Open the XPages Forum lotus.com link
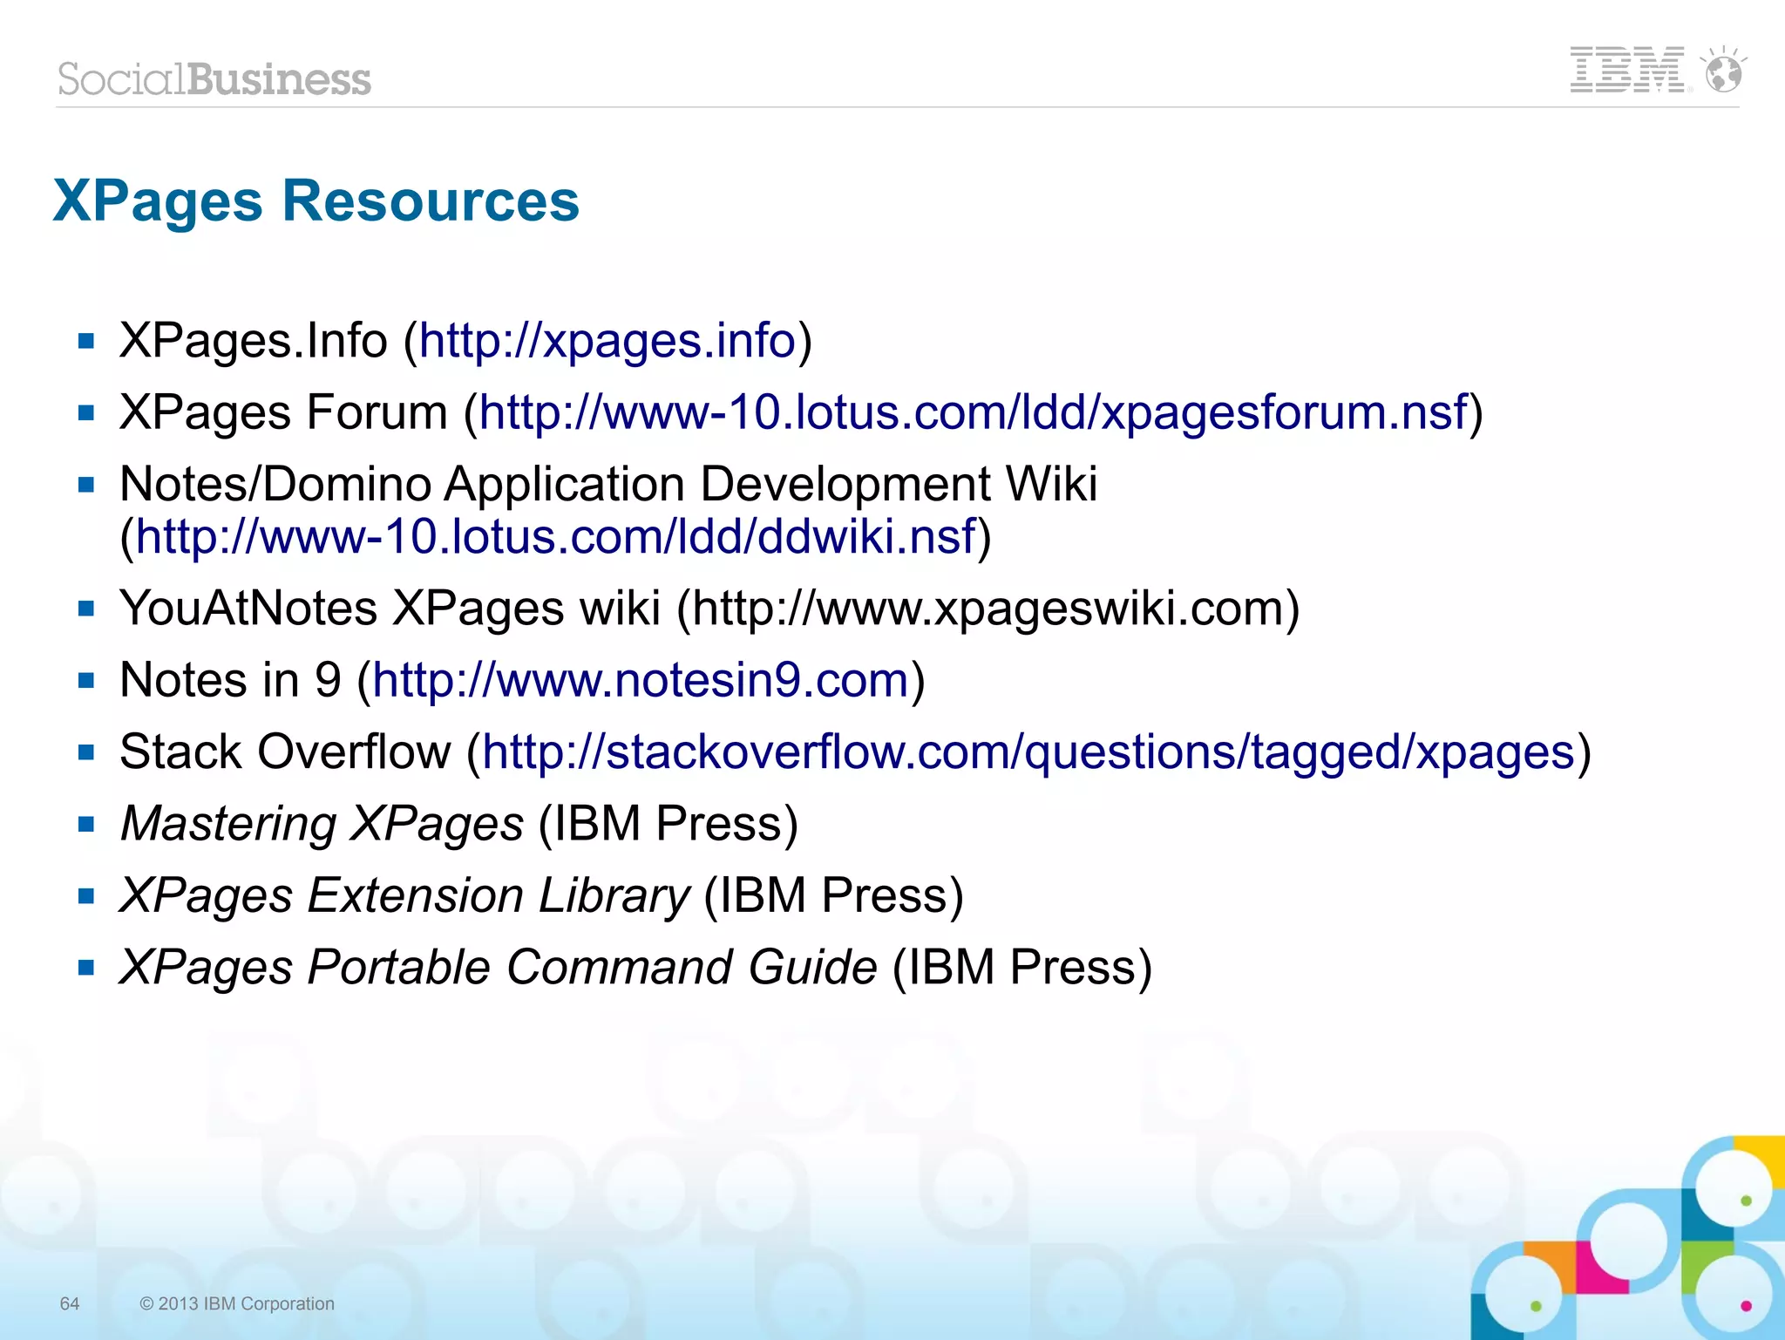The height and width of the screenshot is (1340, 1785). point(974,412)
